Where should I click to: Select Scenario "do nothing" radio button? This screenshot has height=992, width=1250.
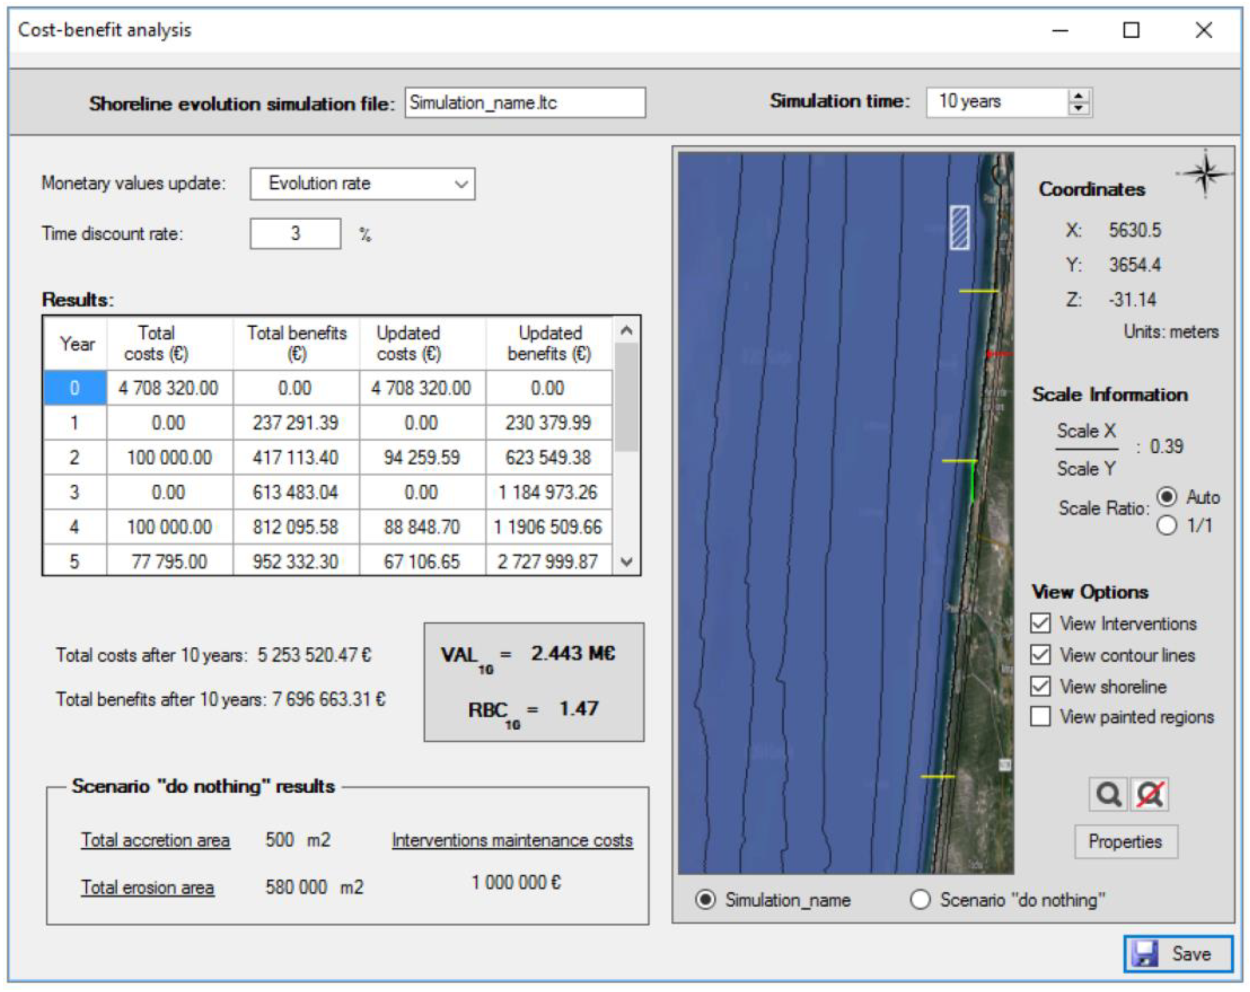(920, 900)
